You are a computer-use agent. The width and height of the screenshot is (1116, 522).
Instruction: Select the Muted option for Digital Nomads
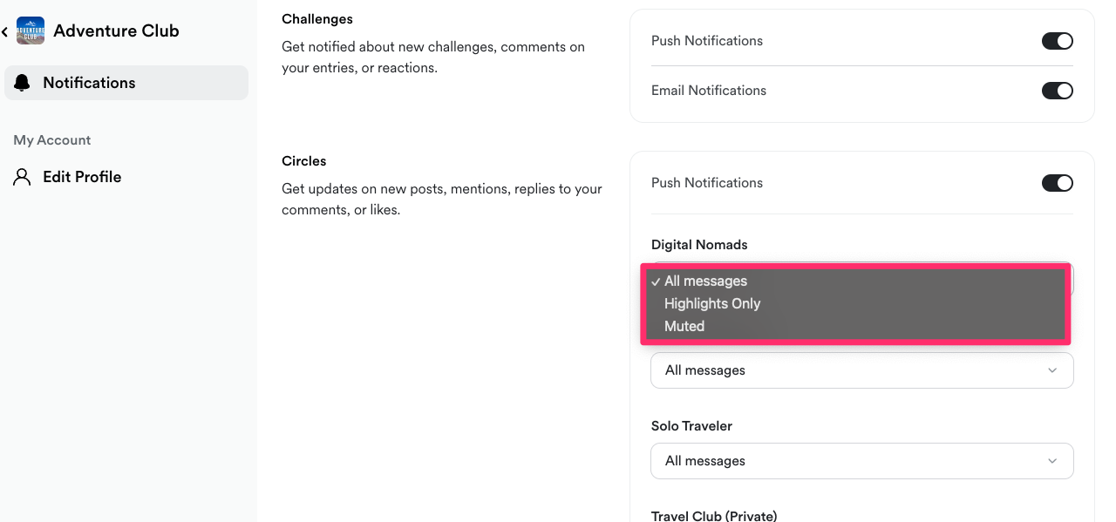(684, 327)
